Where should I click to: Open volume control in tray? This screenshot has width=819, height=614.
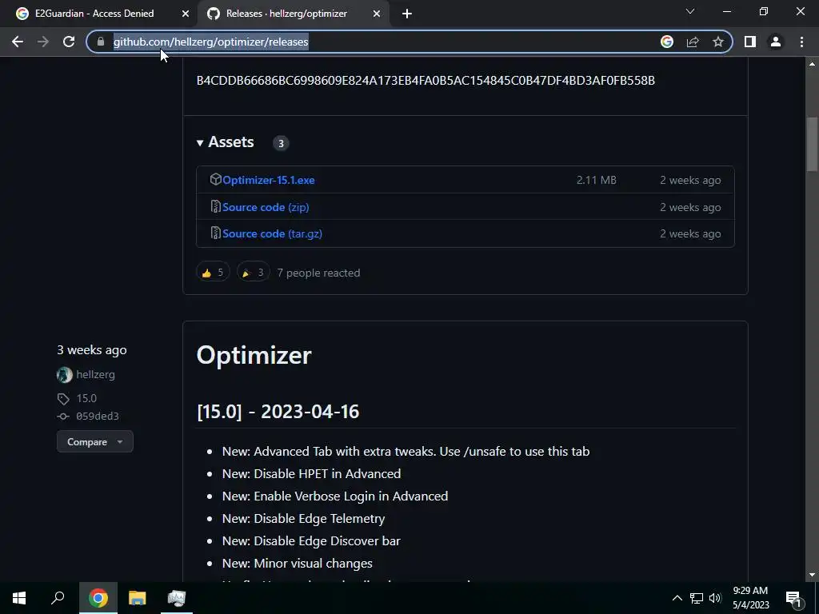pyautogui.click(x=715, y=598)
